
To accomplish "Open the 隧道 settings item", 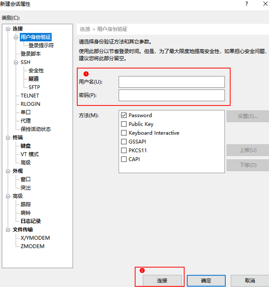I will pyautogui.click(x=34, y=79).
